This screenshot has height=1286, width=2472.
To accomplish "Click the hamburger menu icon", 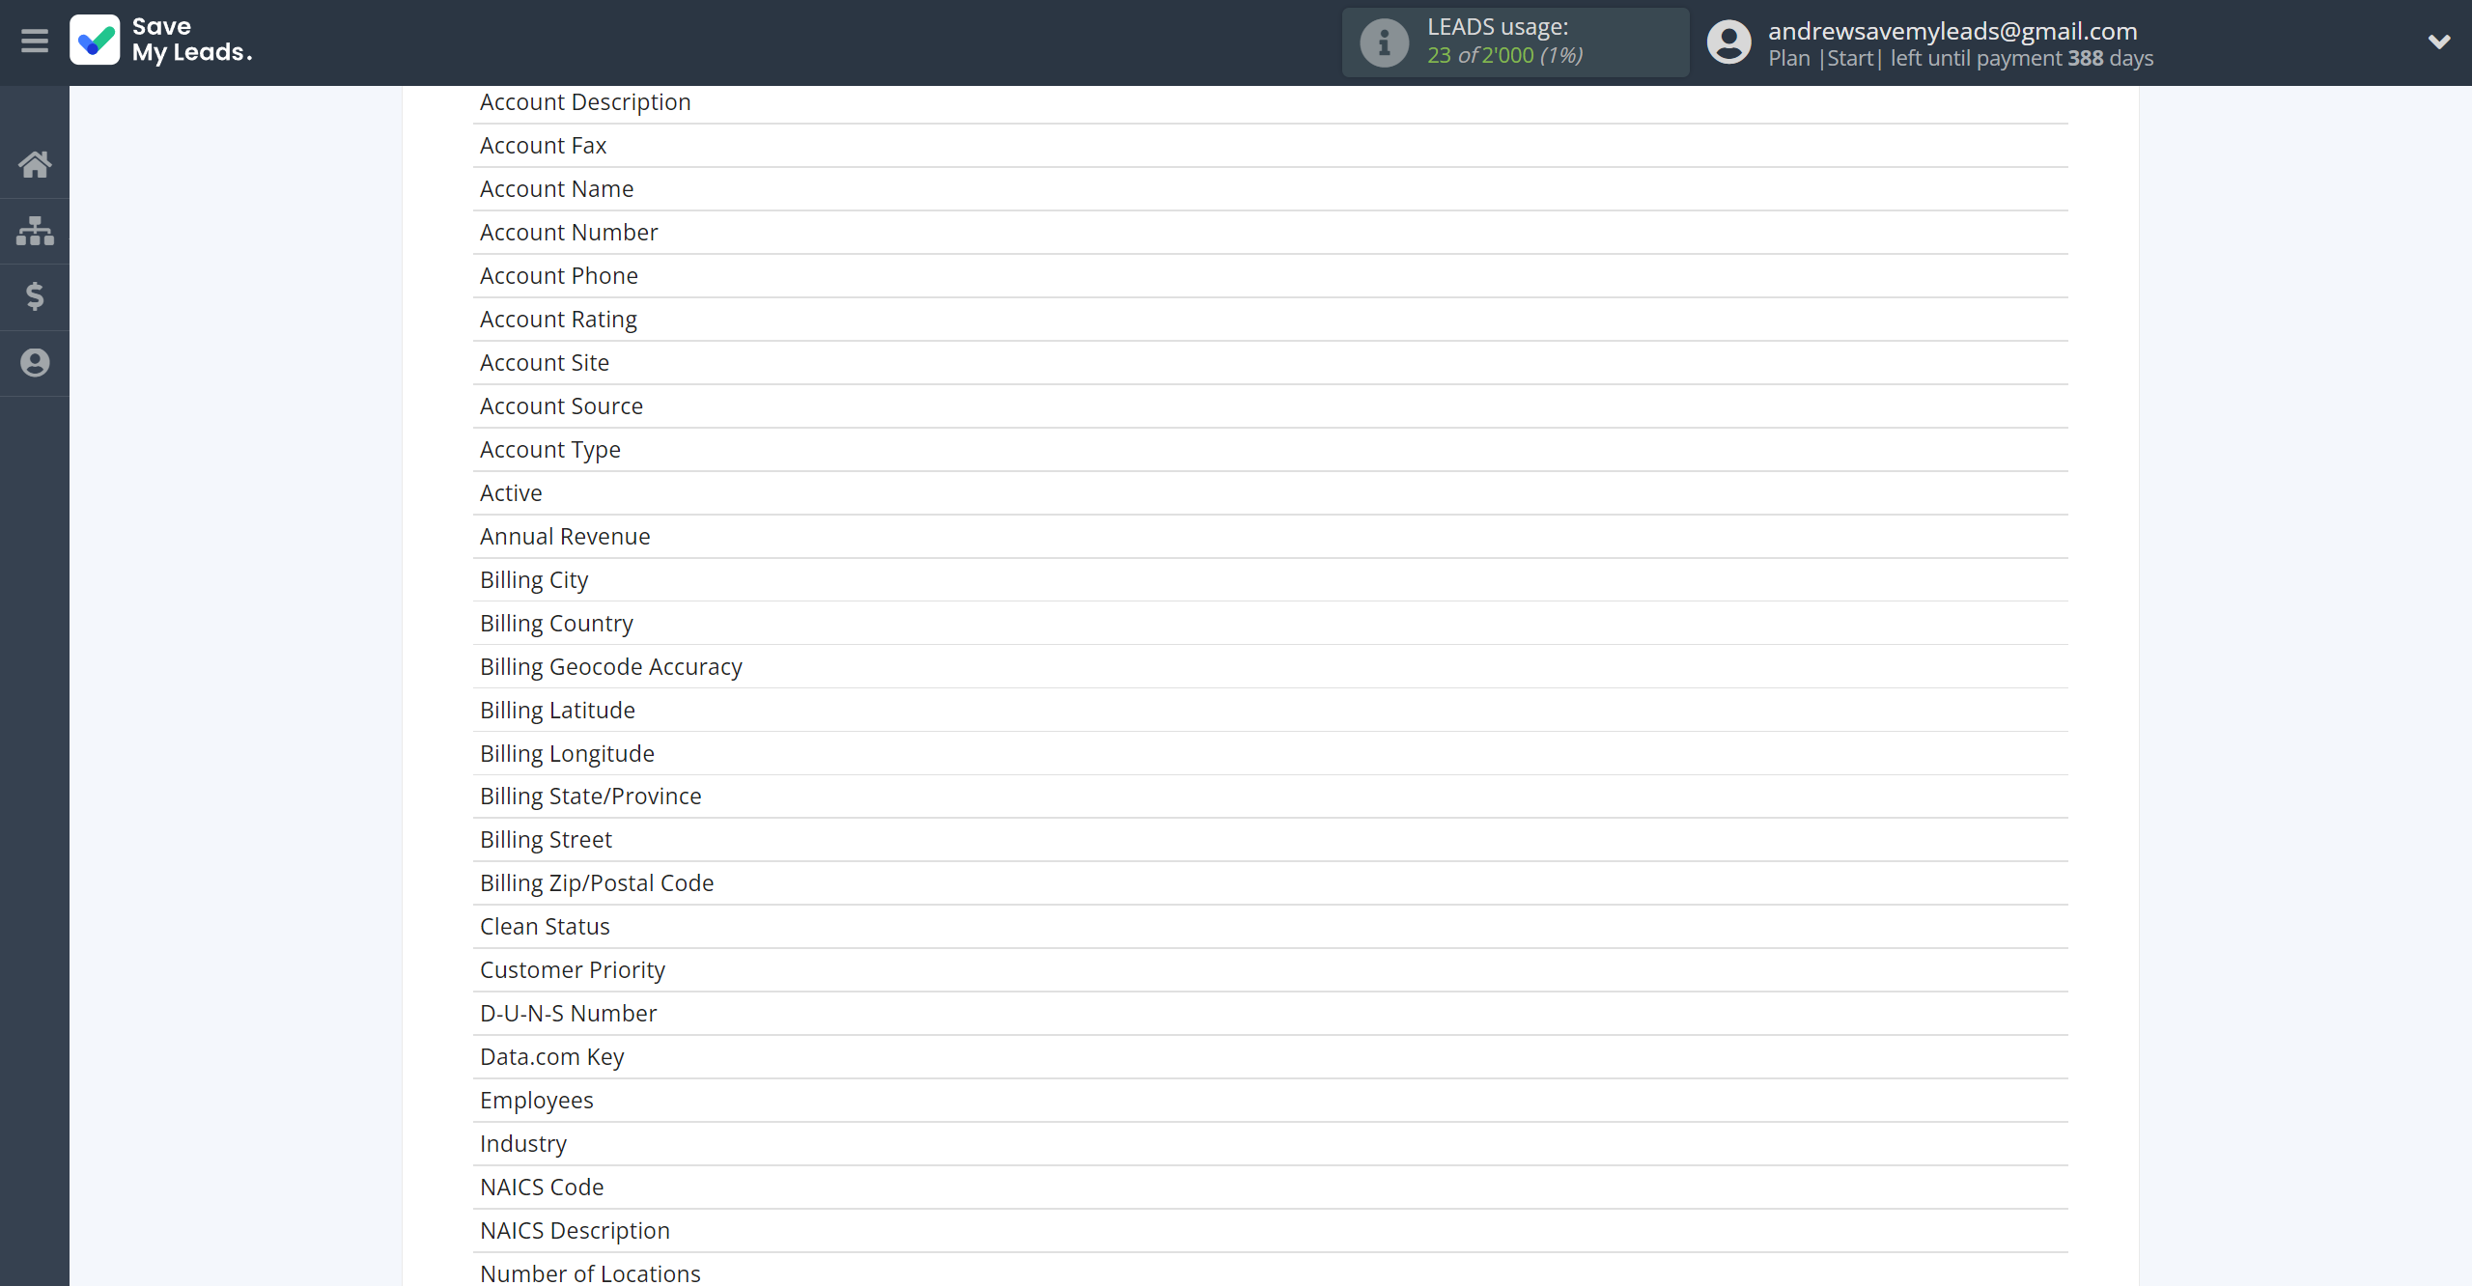I will coord(35,41).
